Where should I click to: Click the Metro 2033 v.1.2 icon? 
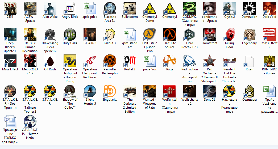tap(30, 61)
